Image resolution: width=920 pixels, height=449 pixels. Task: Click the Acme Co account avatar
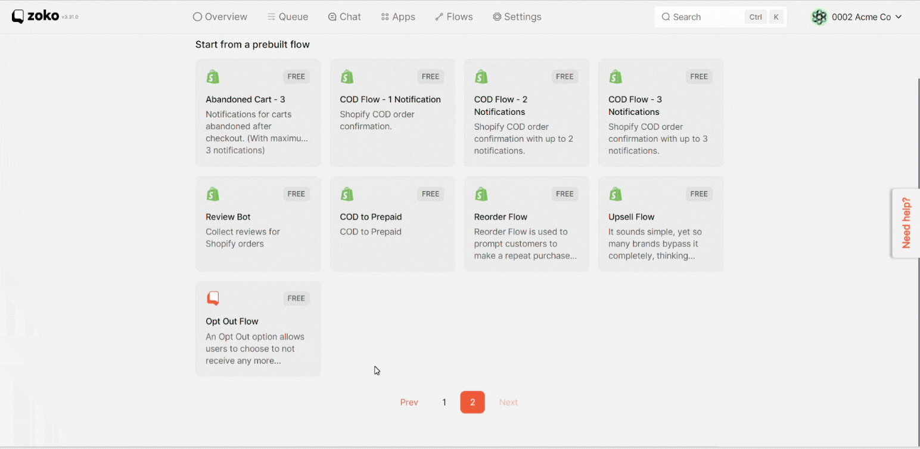pyautogui.click(x=819, y=17)
